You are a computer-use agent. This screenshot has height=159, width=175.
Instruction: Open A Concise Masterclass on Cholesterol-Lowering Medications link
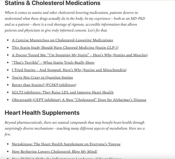pyautogui.click(x=62, y=40)
